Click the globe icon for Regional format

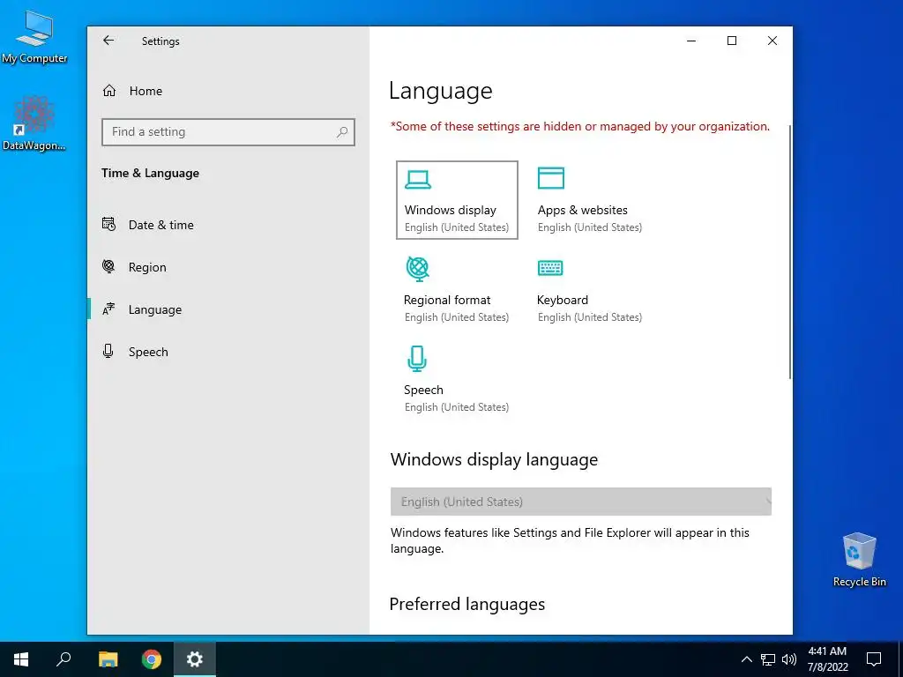tap(417, 268)
